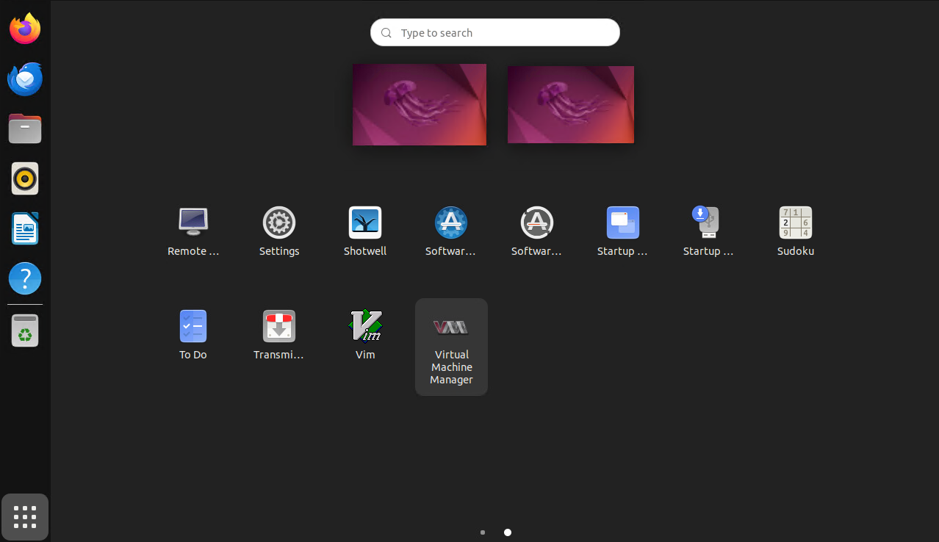Open the Help app in the dock

25,278
